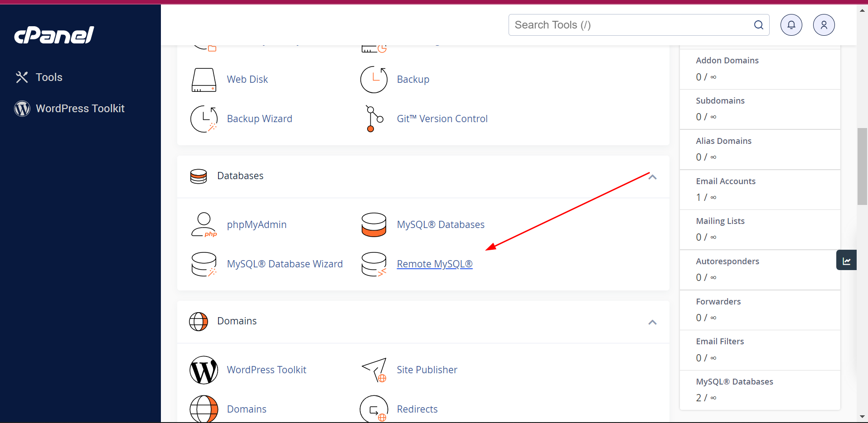Image resolution: width=868 pixels, height=423 pixels.
Task: Collapse the Domains section
Action: pos(653,322)
